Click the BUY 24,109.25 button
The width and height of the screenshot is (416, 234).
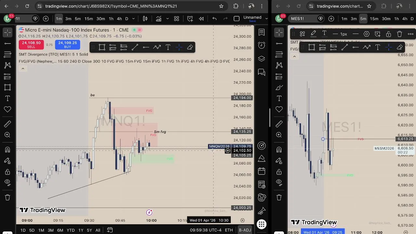pyautogui.click(x=68, y=45)
